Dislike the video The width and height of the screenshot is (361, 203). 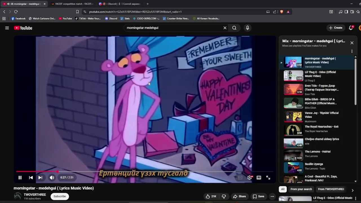pos(224,197)
